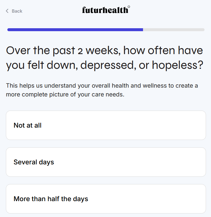Screen dimensions: 211x217
Task: Pick "More than half the days" answer
Action: pos(106,199)
